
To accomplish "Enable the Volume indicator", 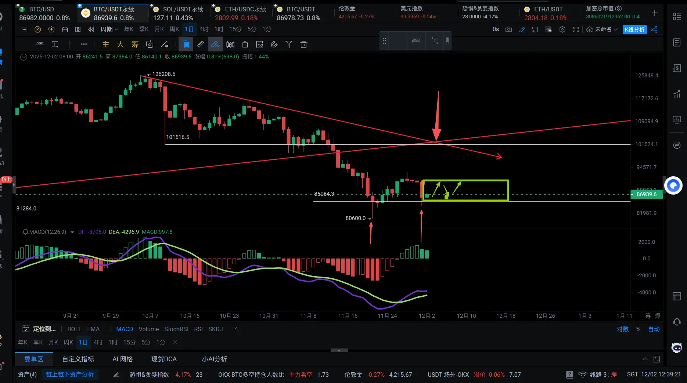I will [149, 329].
